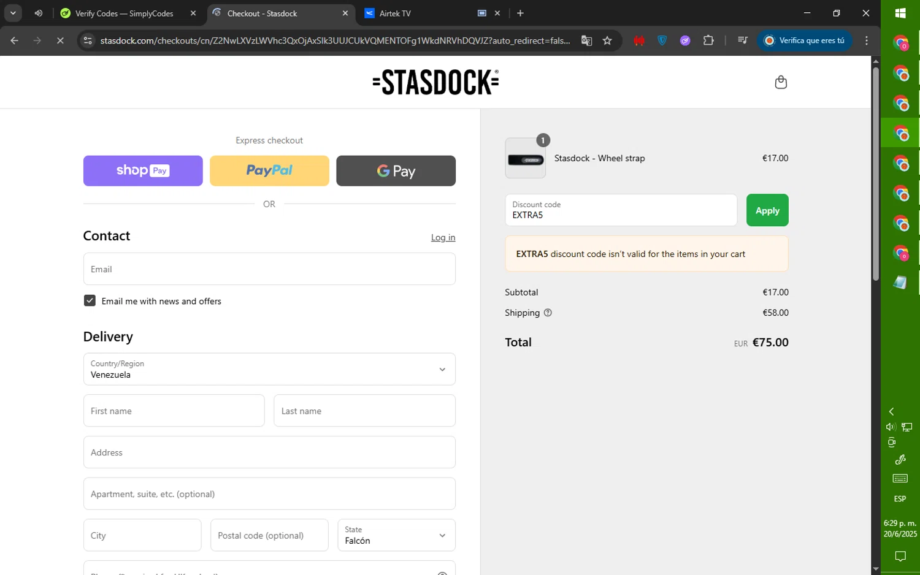Open the notepad app icon in taskbar
This screenshot has width=920, height=575.
coord(900,282)
